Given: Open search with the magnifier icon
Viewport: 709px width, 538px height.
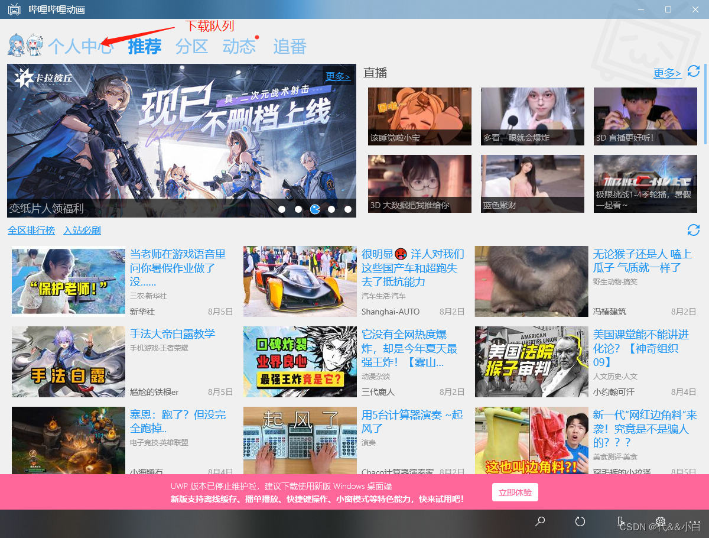Looking at the screenshot, I should click(x=540, y=521).
